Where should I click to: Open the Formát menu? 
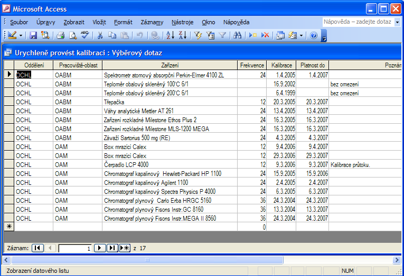(123, 22)
